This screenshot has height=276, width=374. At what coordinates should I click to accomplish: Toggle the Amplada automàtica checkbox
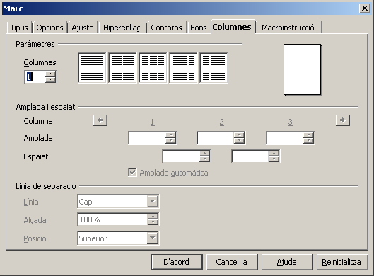pos(132,173)
